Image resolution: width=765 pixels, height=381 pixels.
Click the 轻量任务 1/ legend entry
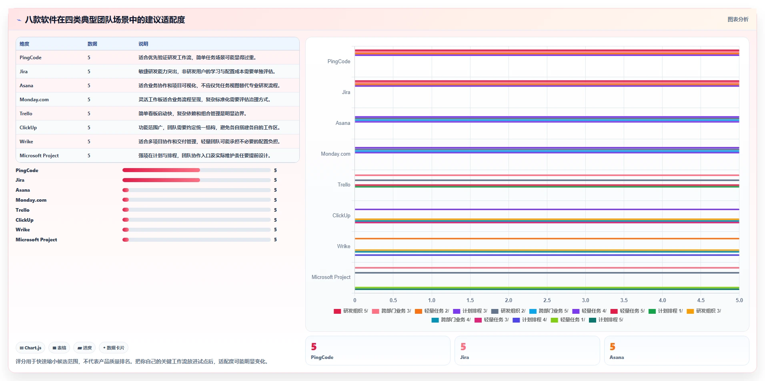[568, 320]
